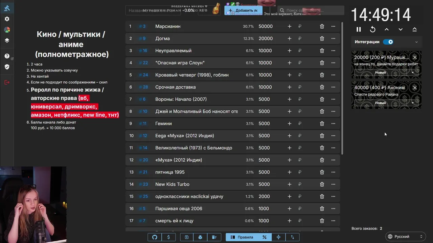433x243 pixels.
Task: Open the more menu for Марсианин
Action: point(333,26)
